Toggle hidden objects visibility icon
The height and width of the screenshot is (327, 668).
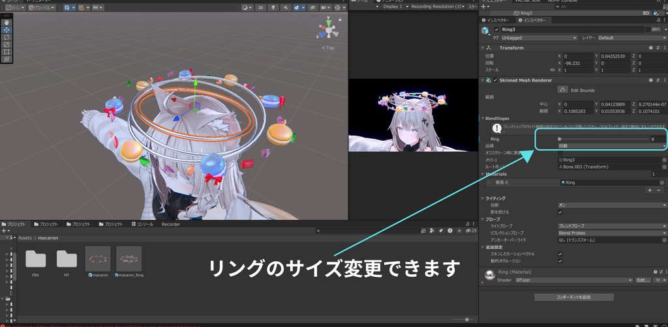(313, 8)
